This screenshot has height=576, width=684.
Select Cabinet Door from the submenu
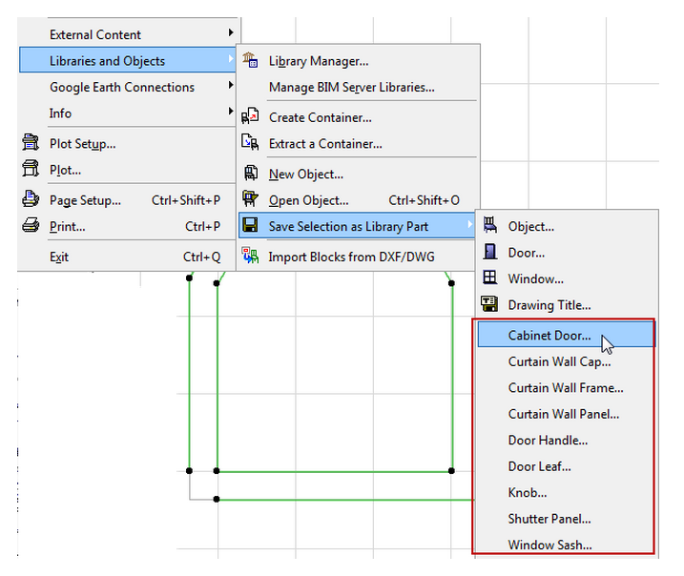[549, 336]
